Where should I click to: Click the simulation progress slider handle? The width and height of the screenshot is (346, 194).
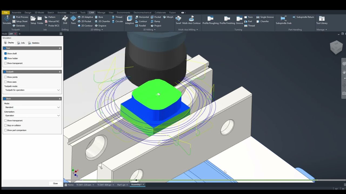click(136, 180)
